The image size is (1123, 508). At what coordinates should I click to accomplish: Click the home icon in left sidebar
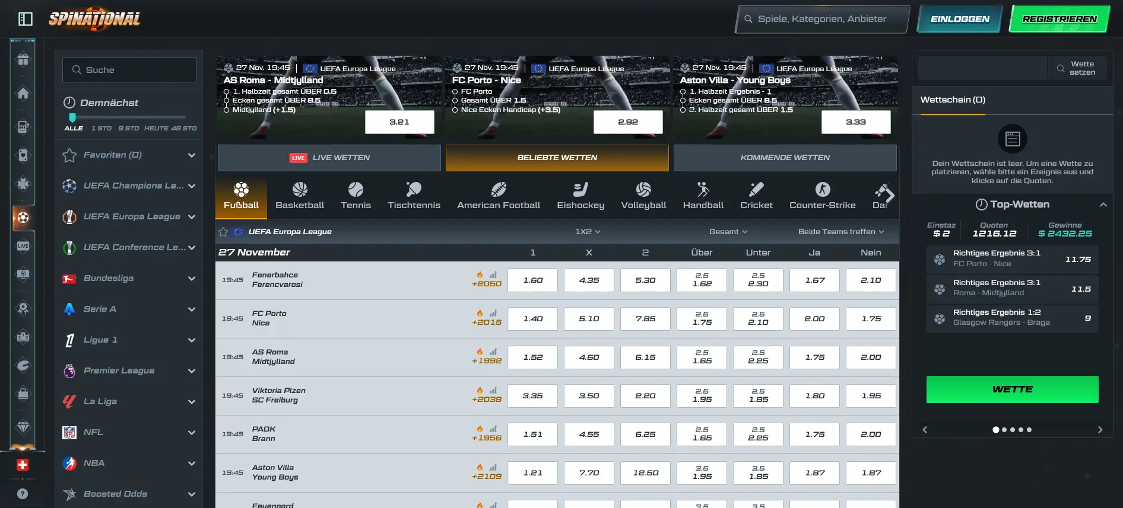pyautogui.click(x=23, y=94)
